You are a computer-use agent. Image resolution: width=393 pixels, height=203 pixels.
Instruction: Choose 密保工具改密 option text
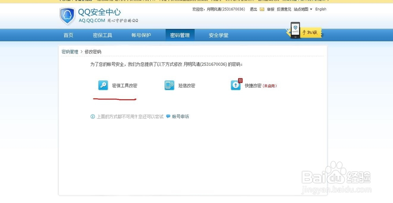[x=125, y=85]
